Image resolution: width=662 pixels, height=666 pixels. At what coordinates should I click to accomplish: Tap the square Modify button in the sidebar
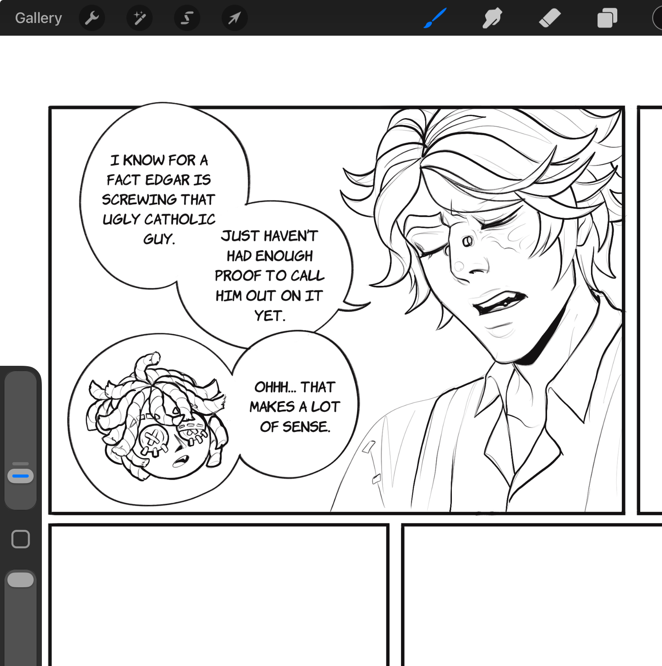pyautogui.click(x=21, y=539)
